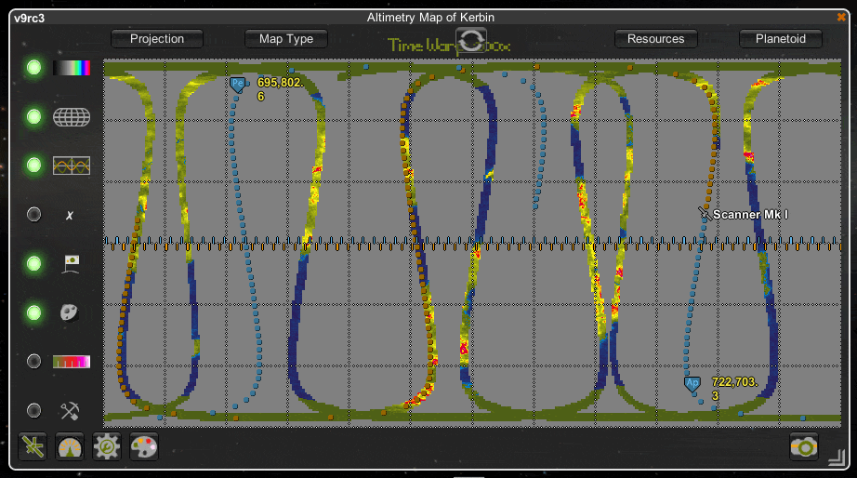Toggle the orbit overlay indicator light
The image size is (857, 478).
[33, 166]
